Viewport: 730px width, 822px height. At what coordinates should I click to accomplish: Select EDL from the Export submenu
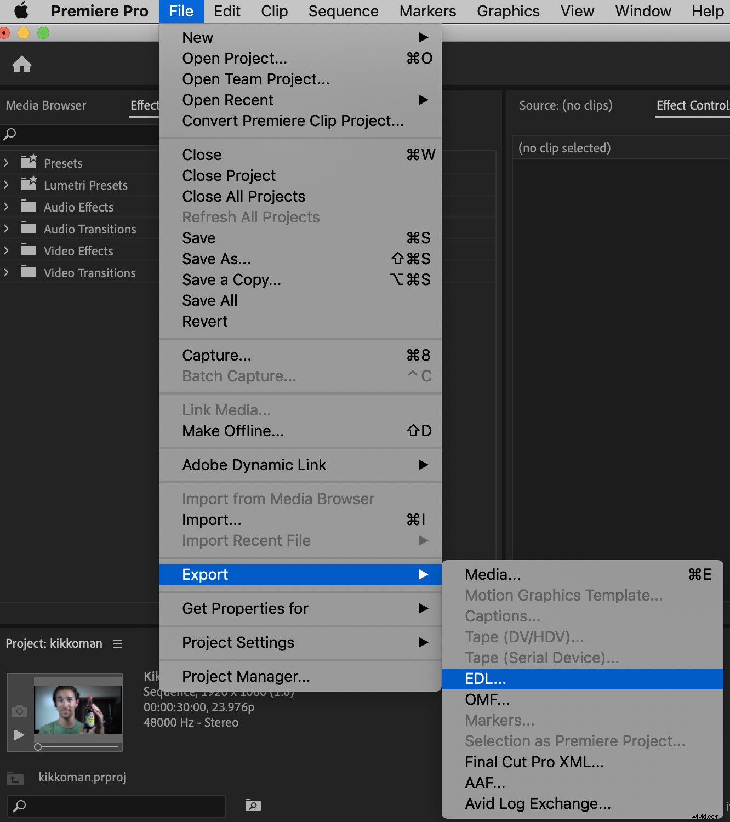tap(484, 678)
